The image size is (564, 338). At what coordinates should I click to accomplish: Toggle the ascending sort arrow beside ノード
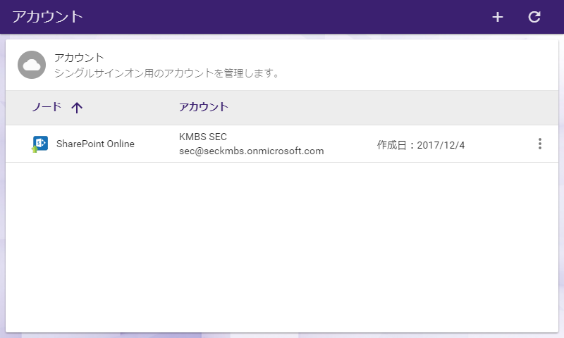click(x=77, y=108)
